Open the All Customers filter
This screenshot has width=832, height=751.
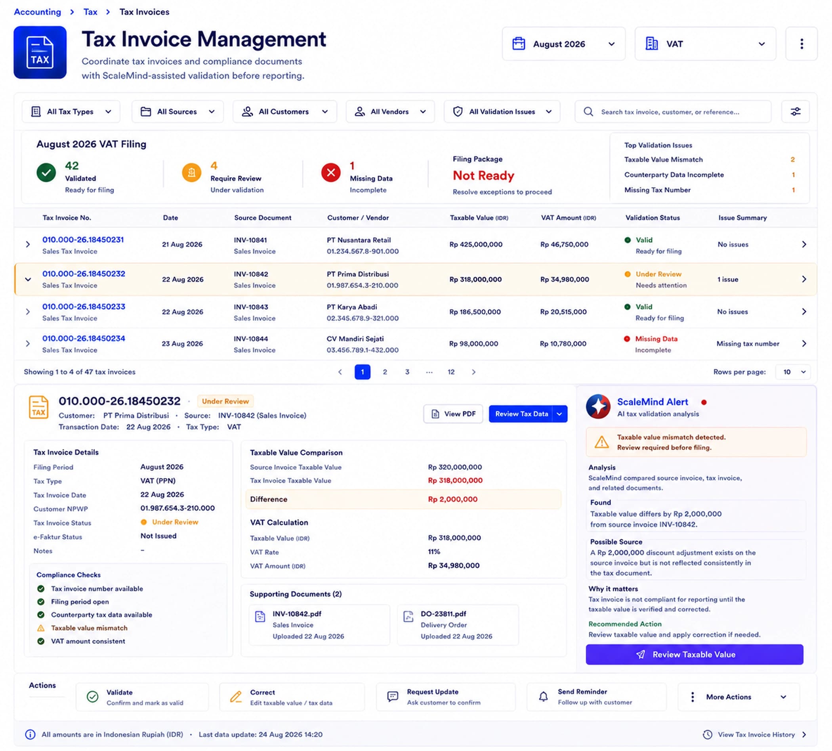click(285, 111)
